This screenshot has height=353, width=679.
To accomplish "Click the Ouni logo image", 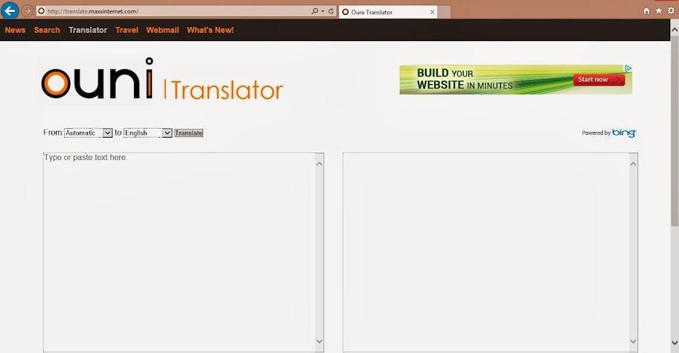I will pos(98,79).
